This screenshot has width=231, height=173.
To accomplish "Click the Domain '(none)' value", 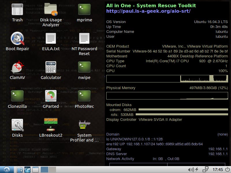I will tap(222, 134).
